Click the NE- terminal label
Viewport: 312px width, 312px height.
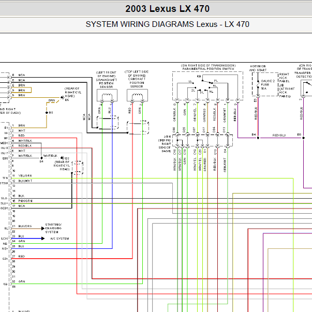tap(5, 244)
